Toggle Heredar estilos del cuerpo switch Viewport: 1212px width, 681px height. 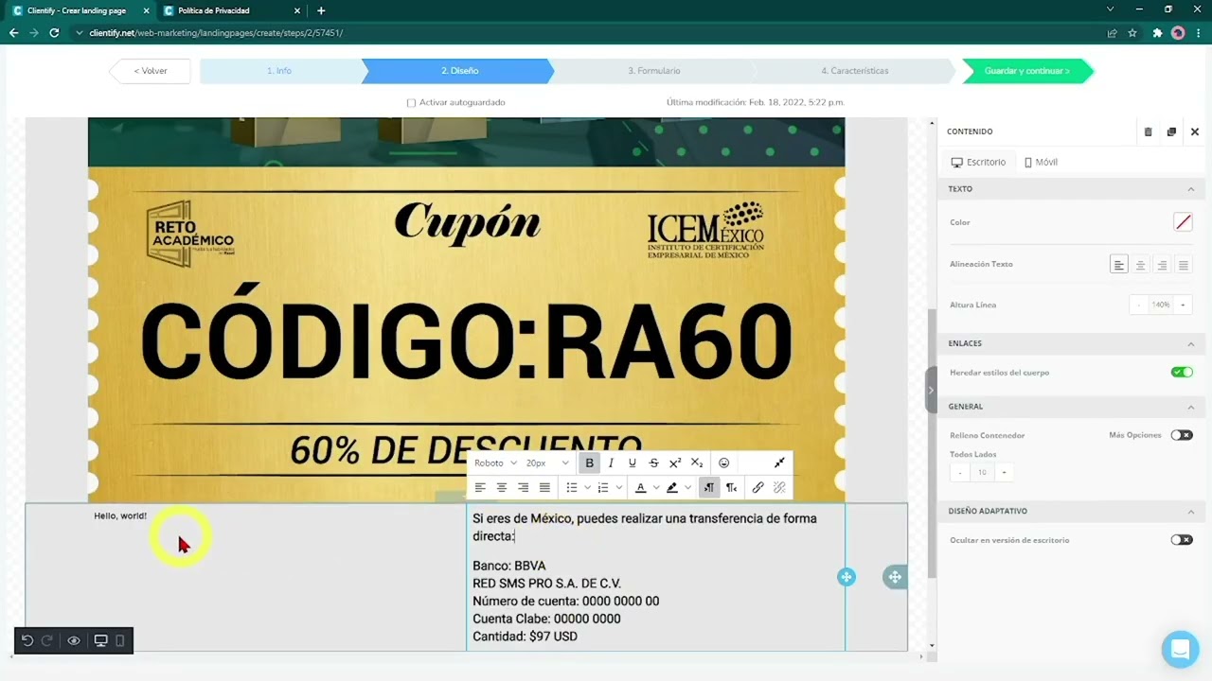(x=1182, y=373)
